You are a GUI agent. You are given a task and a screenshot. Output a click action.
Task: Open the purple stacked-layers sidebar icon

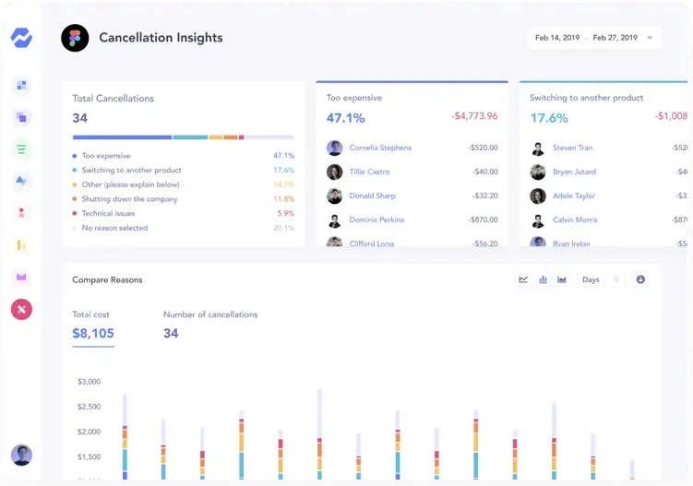(21, 117)
